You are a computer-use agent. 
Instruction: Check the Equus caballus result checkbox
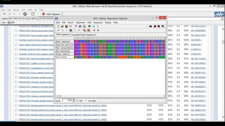click(16, 73)
